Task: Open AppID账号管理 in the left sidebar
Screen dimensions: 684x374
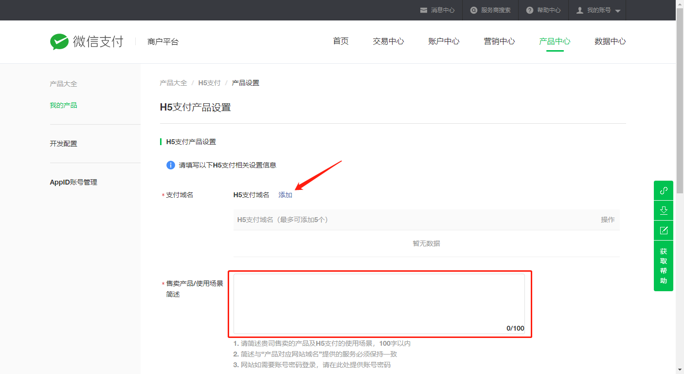Action: (73, 182)
